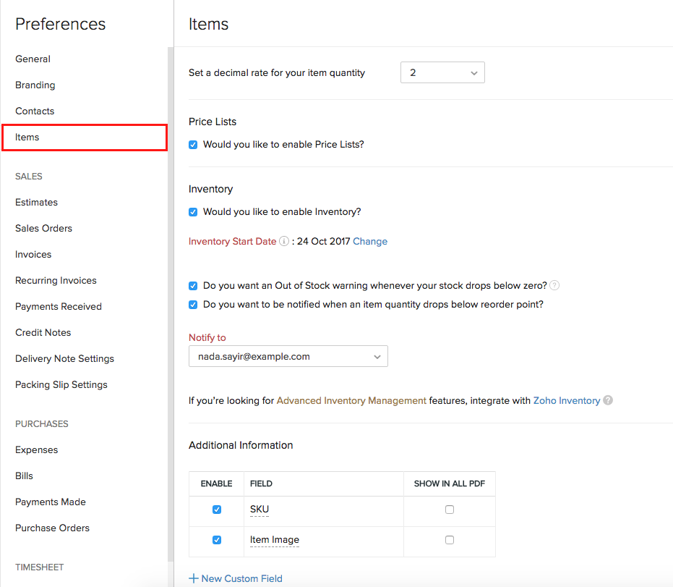Check Show in all PDF for SKU
The height and width of the screenshot is (587, 673).
coord(449,509)
